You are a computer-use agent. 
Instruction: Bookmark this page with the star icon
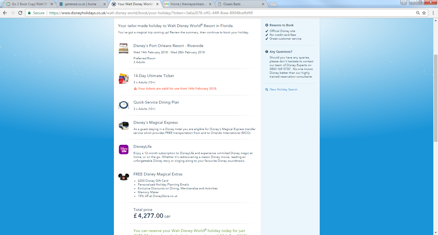[424, 13]
